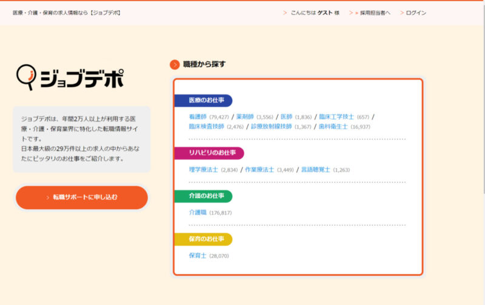Select the pink リハビリのお仕事 category label
This screenshot has height=305, width=485.
tap(209, 153)
